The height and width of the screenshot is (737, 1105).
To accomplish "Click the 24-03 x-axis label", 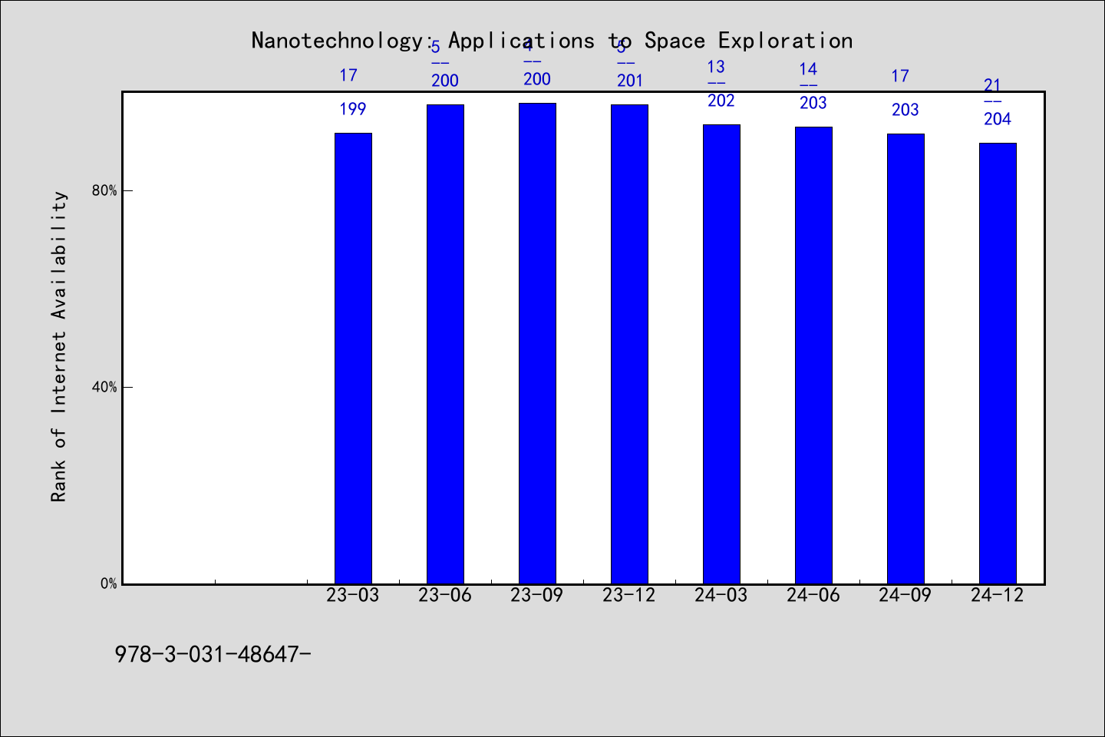I will (721, 595).
